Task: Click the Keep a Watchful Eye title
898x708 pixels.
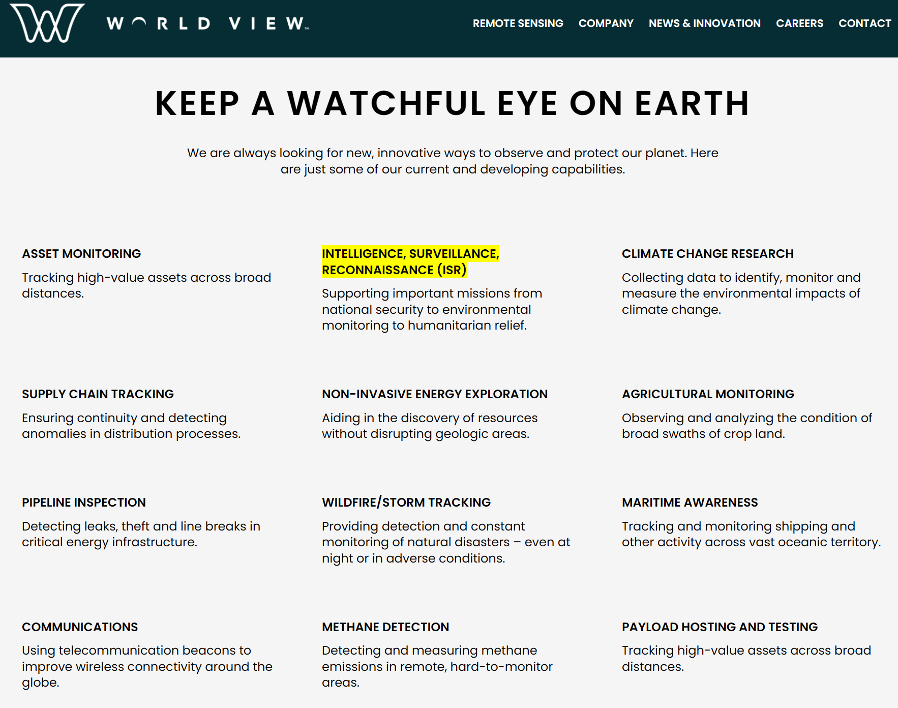Action: pyautogui.click(x=452, y=104)
